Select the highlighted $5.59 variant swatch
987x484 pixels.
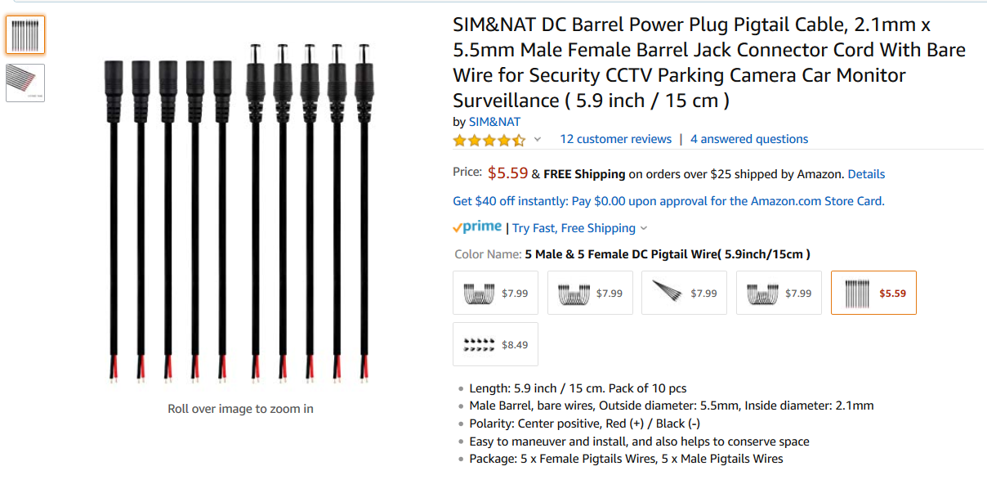[x=873, y=293]
